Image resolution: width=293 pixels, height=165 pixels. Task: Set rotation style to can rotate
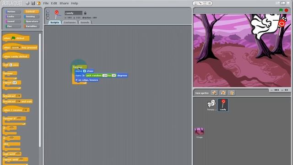(x=48, y=11)
